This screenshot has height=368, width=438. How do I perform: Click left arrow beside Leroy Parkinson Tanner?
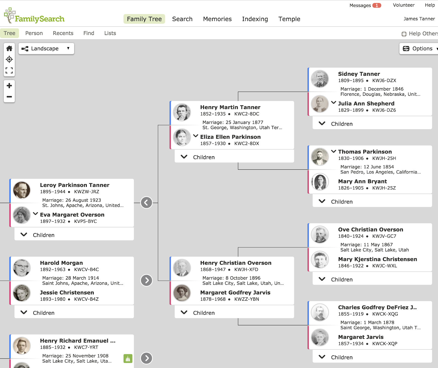(146, 203)
